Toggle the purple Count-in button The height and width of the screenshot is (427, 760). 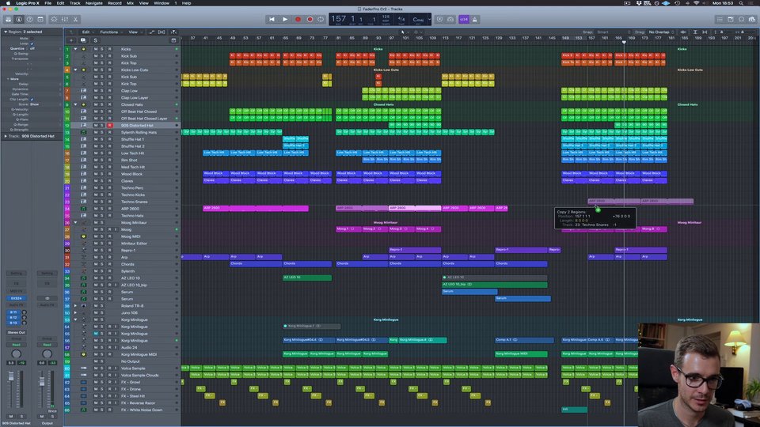click(x=463, y=19)
